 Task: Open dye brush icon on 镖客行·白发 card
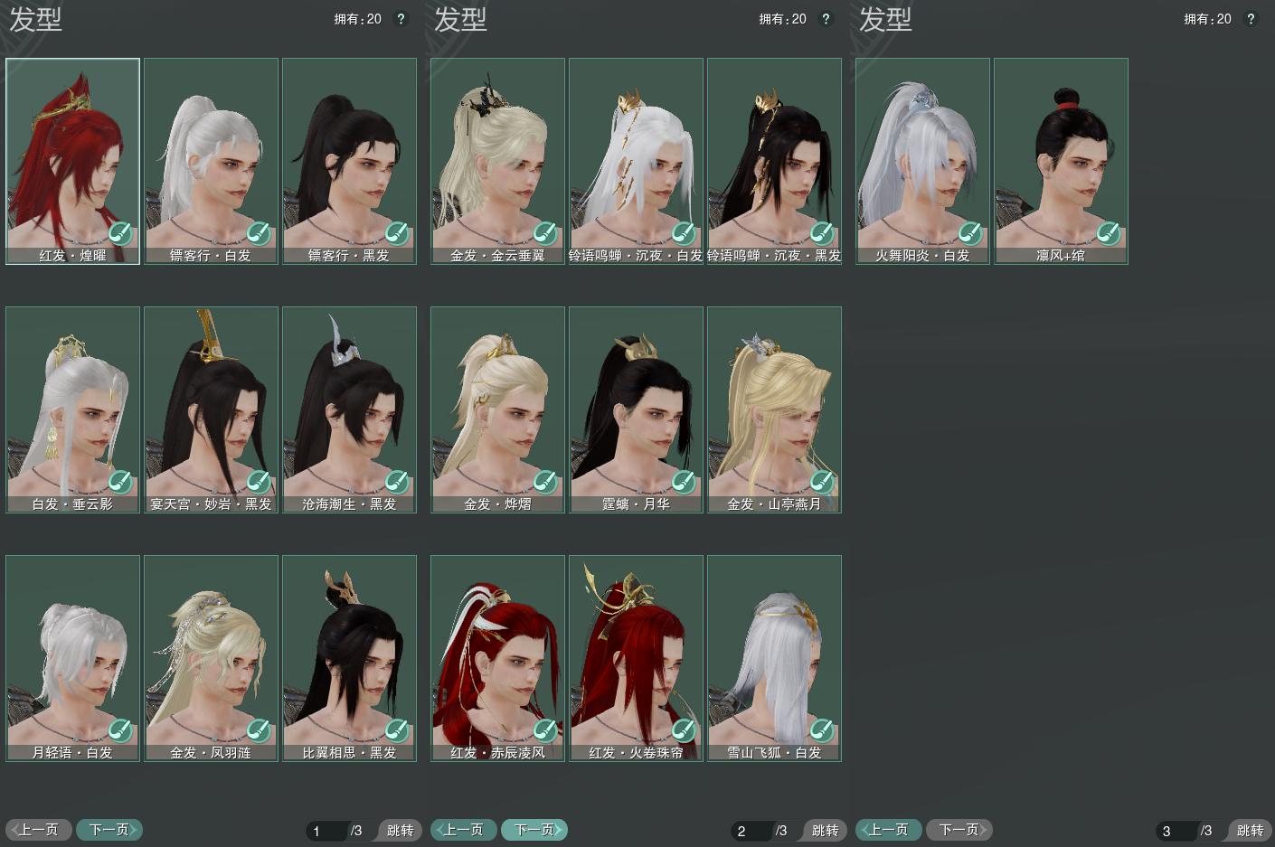point(259,233)
